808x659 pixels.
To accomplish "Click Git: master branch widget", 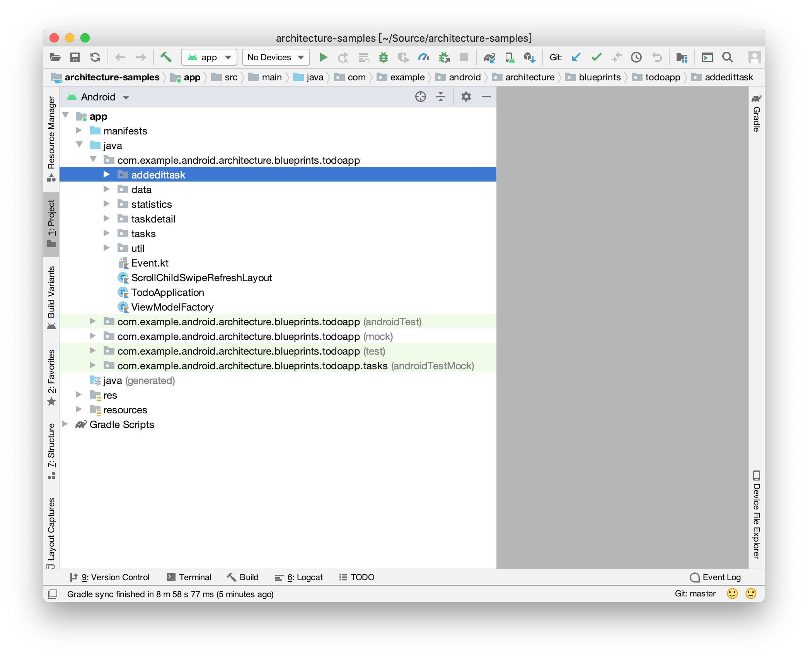I will (695, 594).
